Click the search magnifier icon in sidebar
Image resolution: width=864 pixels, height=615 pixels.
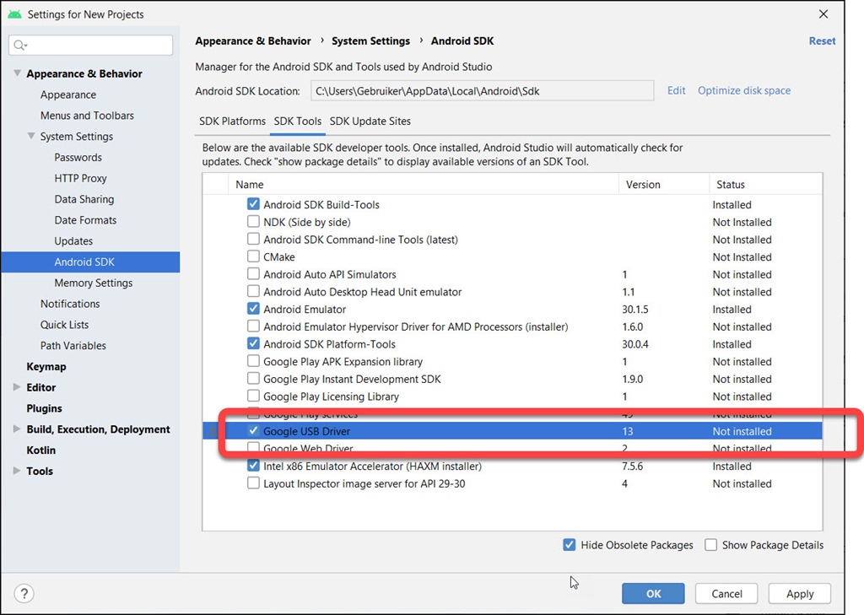click(x=21, y=45)
